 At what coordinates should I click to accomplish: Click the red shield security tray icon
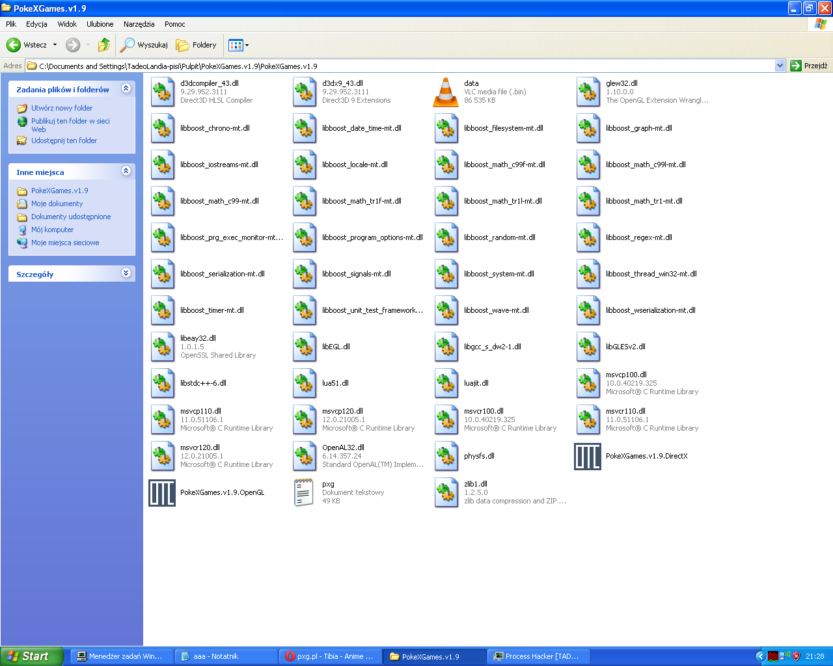tap(796, 656)
